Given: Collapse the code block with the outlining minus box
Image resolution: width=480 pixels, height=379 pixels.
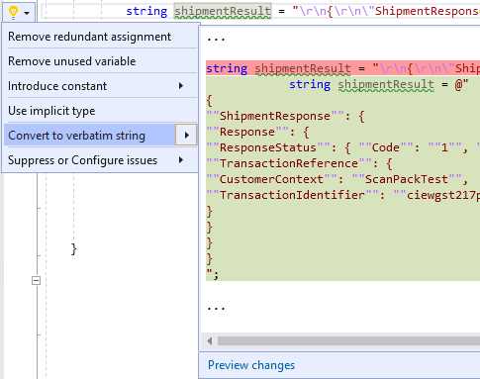Looking at the screenshot, I should click(x=36, y=281).
